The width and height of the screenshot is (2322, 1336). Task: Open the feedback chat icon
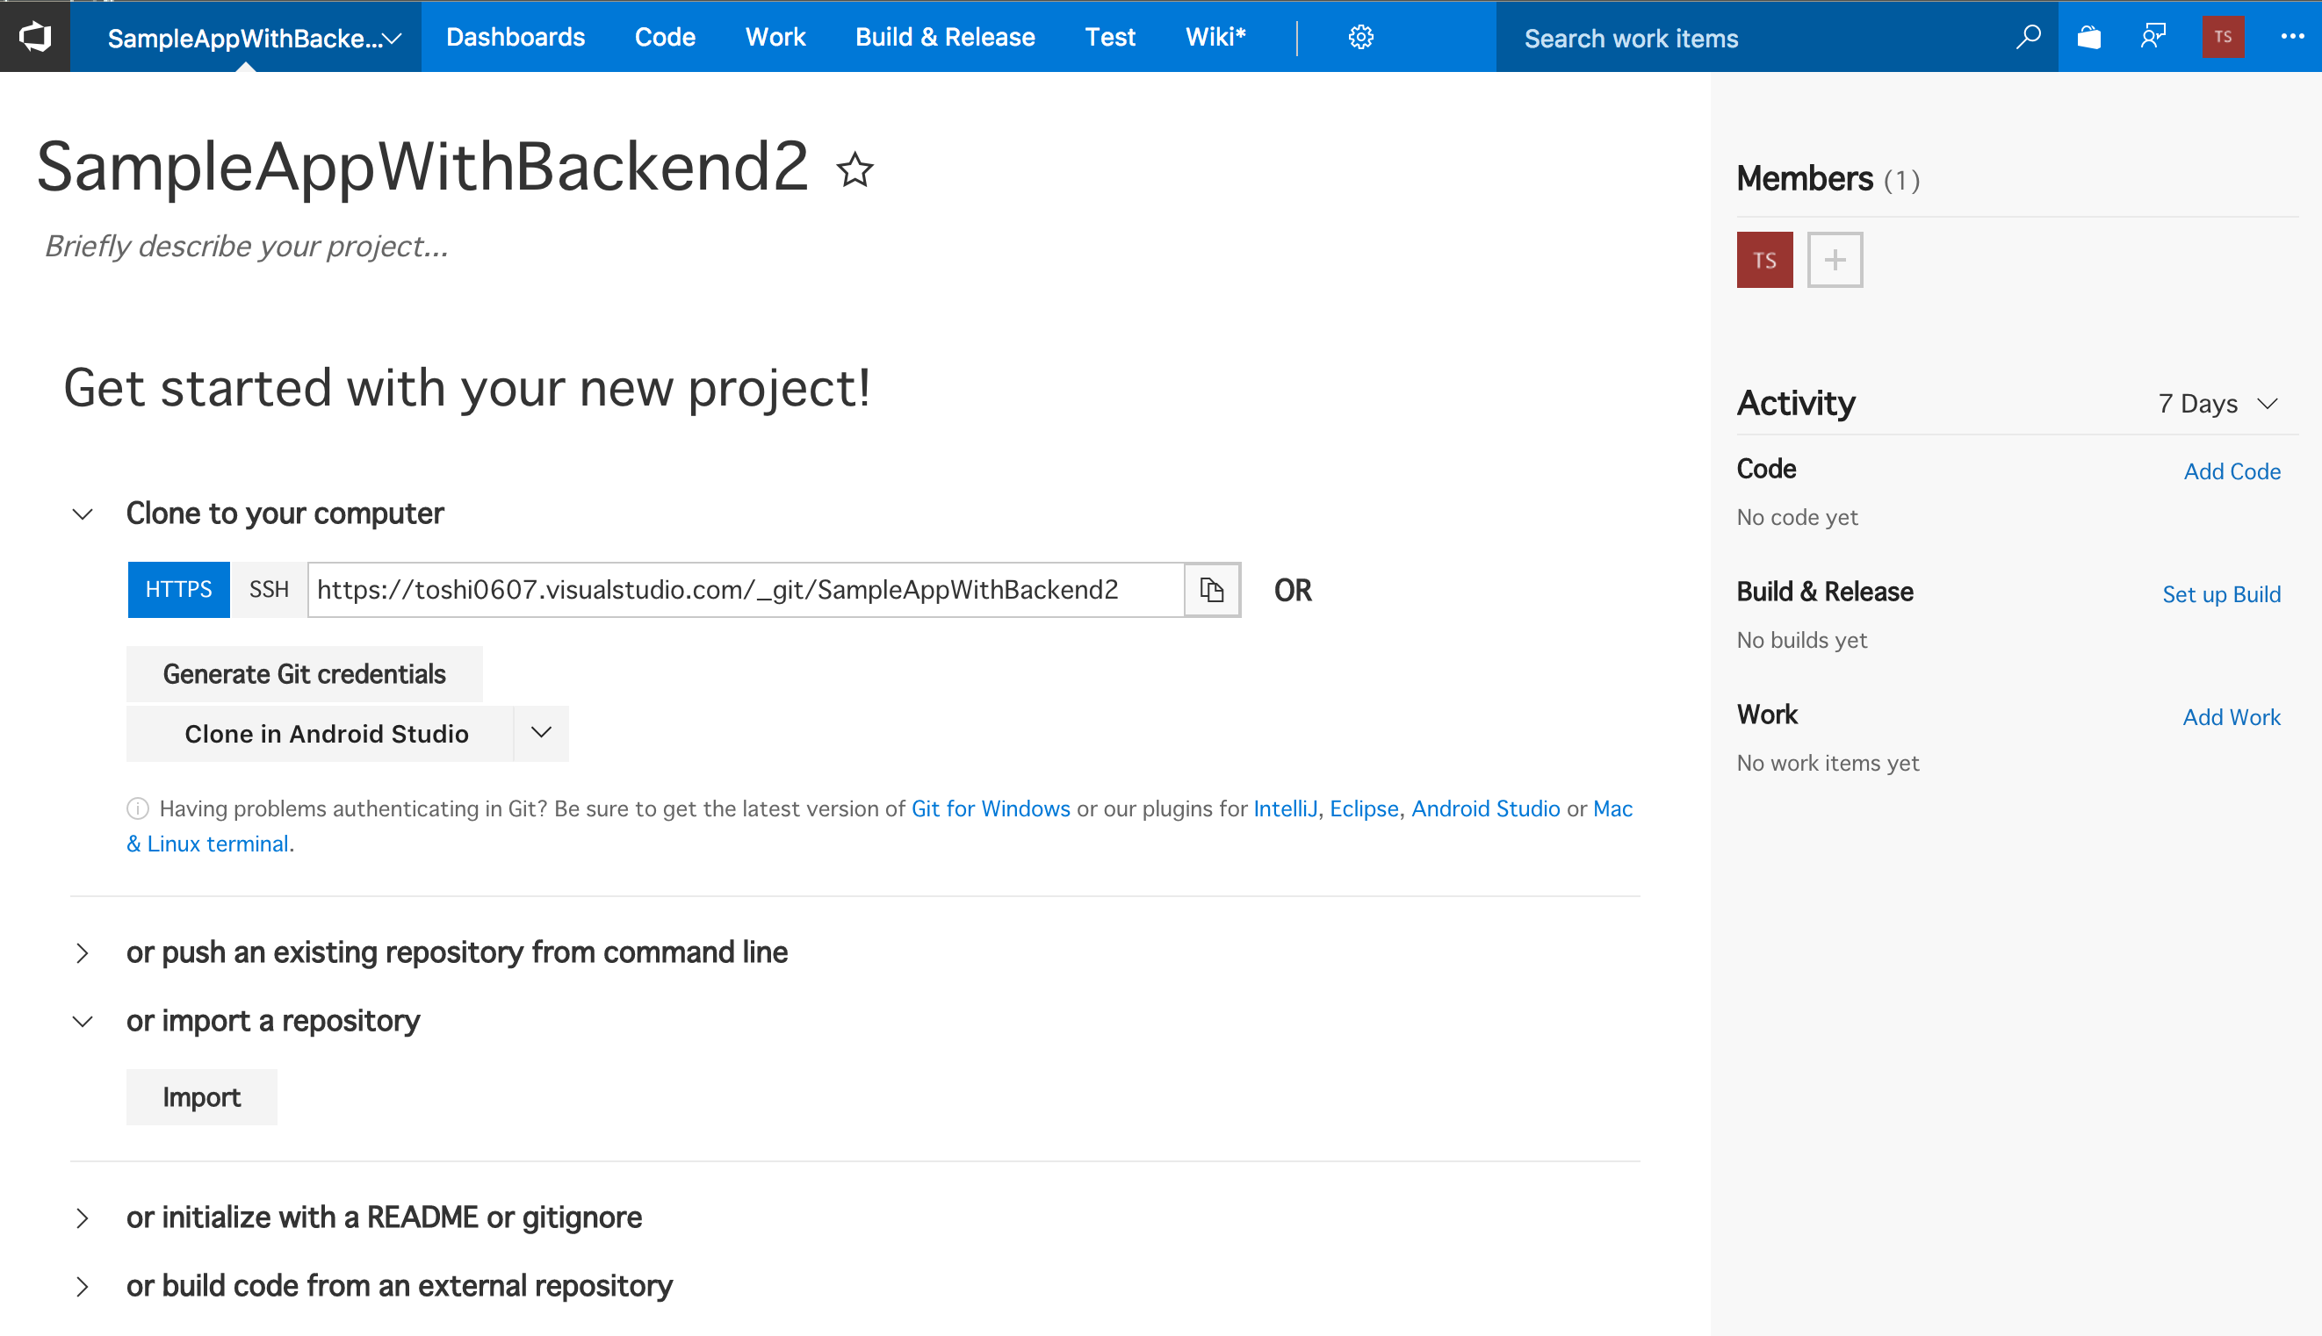click(x=2153, y=38)
